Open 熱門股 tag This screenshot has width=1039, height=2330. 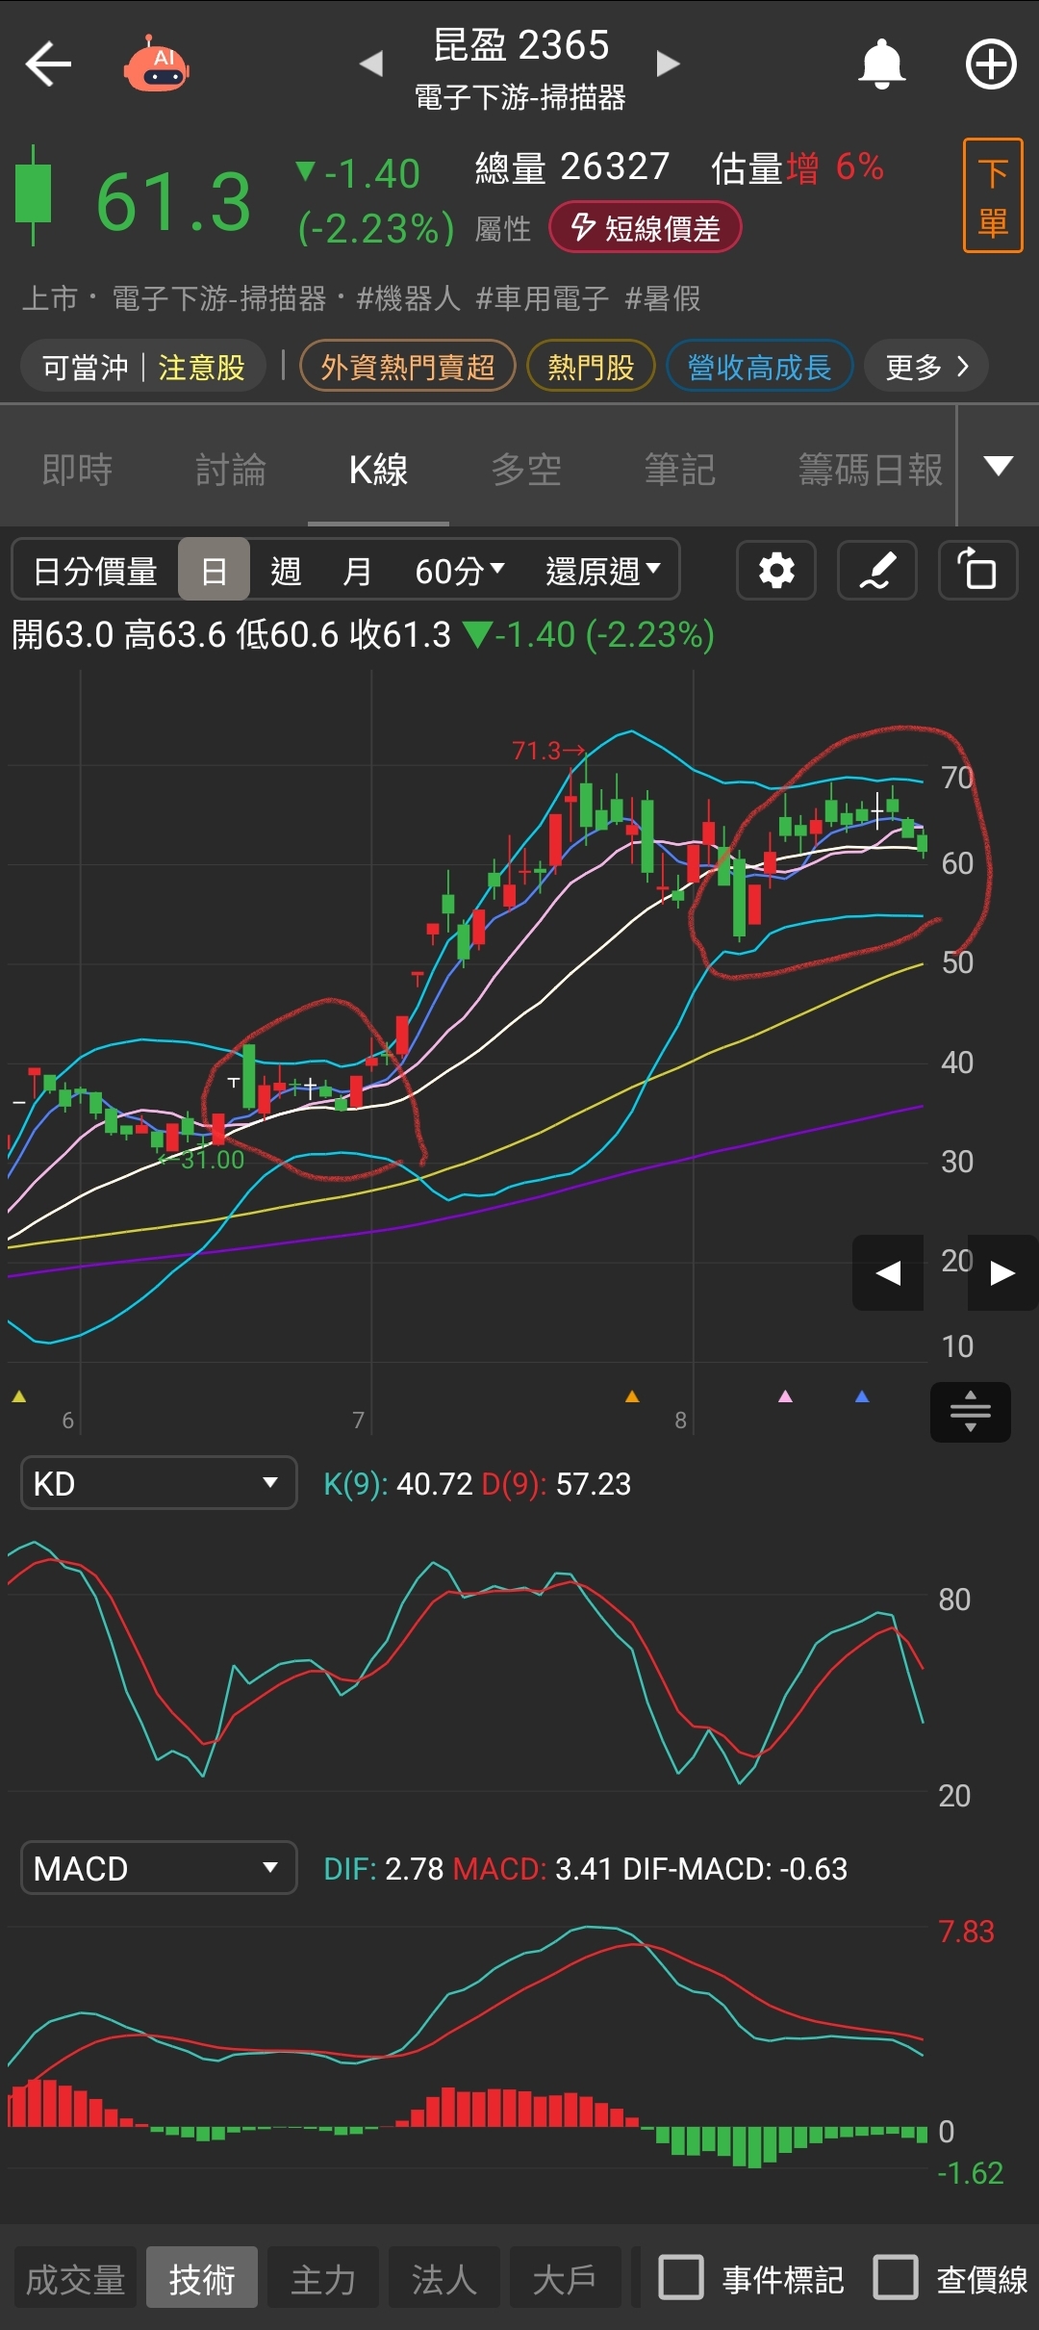[x=591, y=367]
